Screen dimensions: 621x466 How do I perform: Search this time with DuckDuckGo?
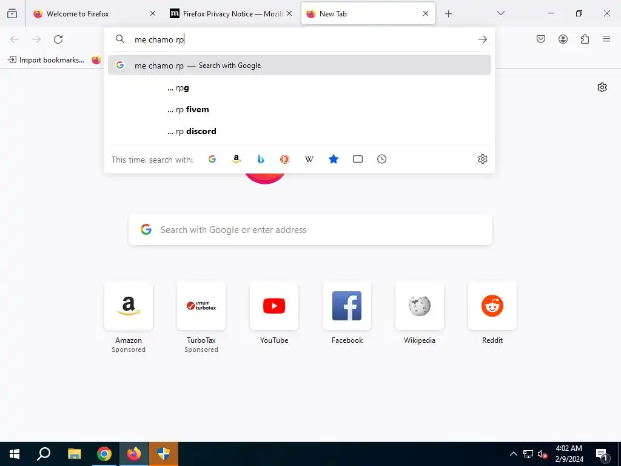[x=285, y=160]
